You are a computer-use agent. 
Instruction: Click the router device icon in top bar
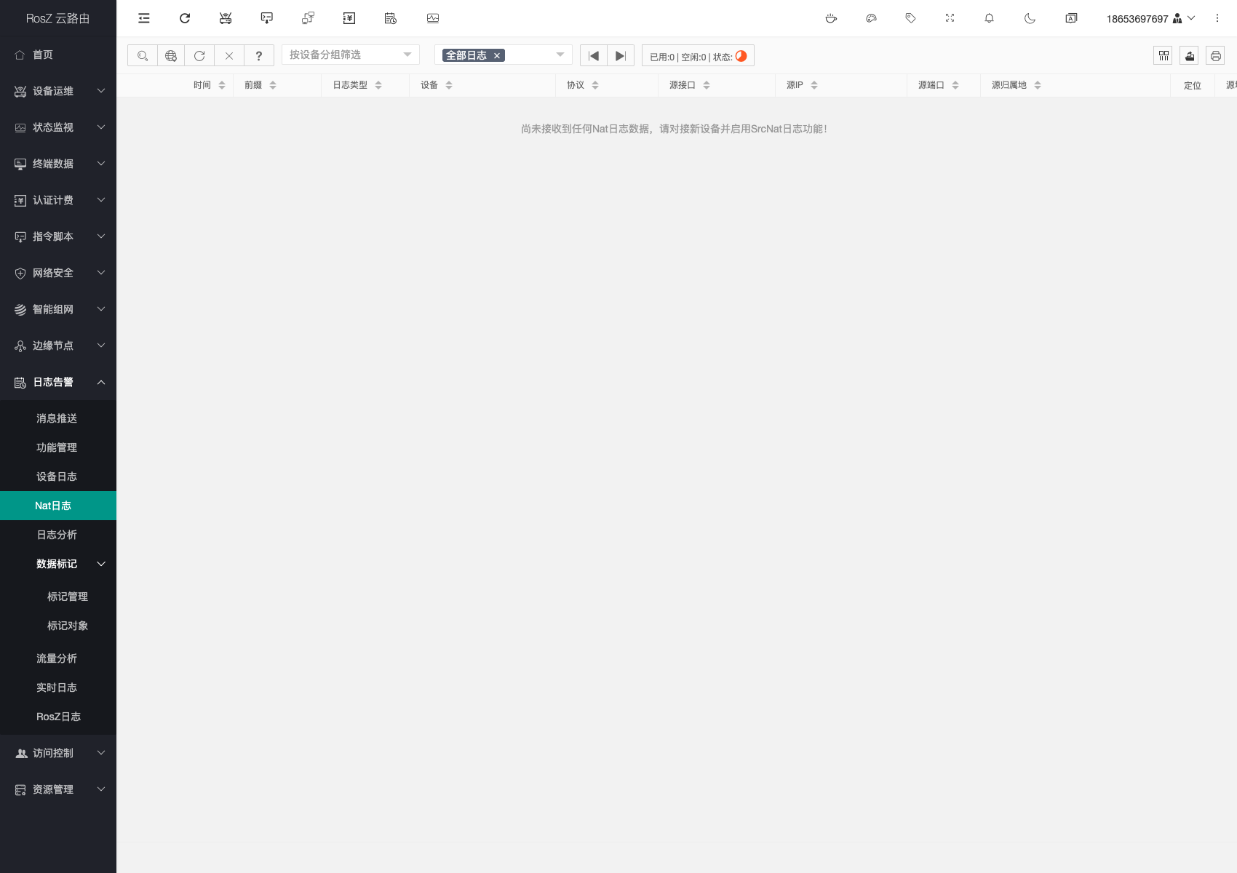click(226, 18)
